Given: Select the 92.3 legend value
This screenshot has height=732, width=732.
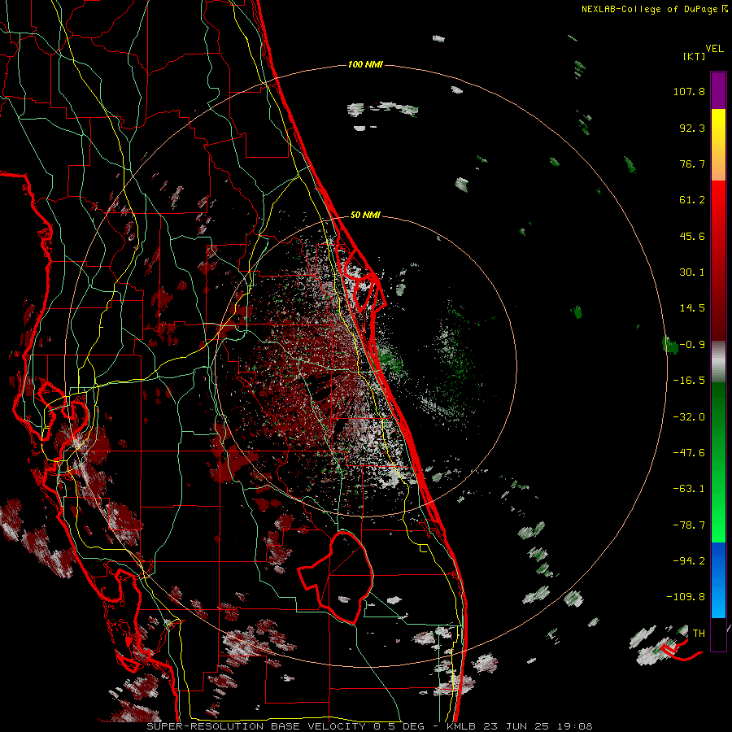Looking at the screenshot, I should click(x=692, y=128).
